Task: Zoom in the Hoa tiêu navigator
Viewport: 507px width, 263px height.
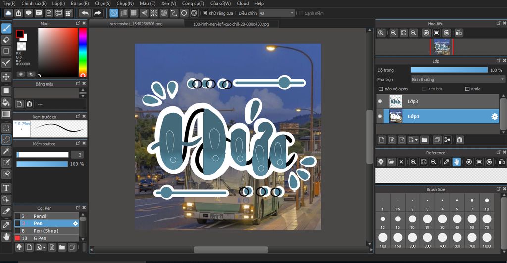Action: (394, 33)
